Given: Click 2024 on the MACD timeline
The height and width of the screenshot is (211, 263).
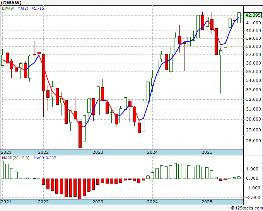Looking at the screenshot, I should pyautogui.click(x=152, y=202).
